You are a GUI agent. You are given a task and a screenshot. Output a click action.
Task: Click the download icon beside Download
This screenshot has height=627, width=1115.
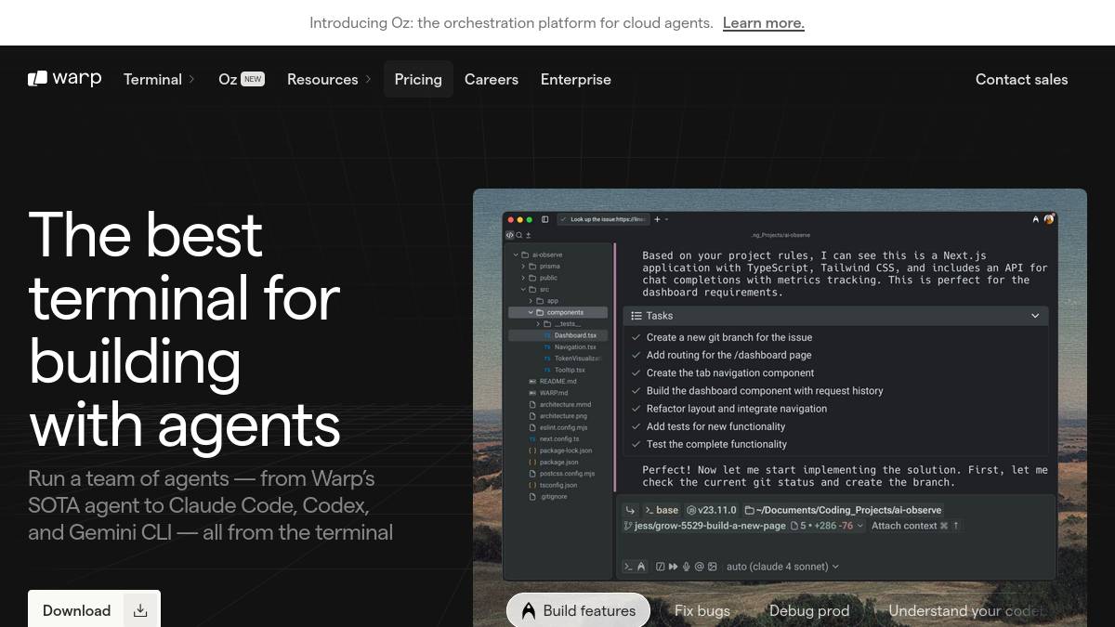pos(140,610)
